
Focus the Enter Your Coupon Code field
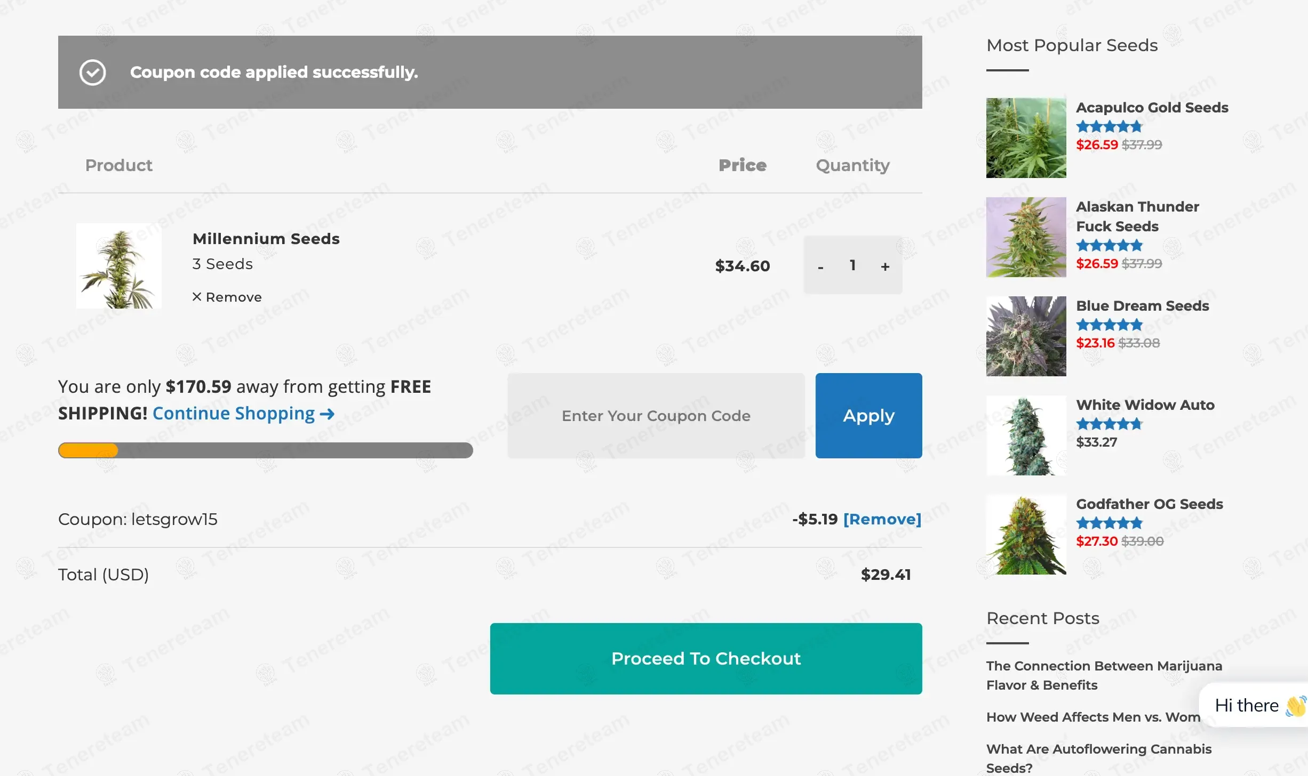pyautogui.click(x=656, y=416)
